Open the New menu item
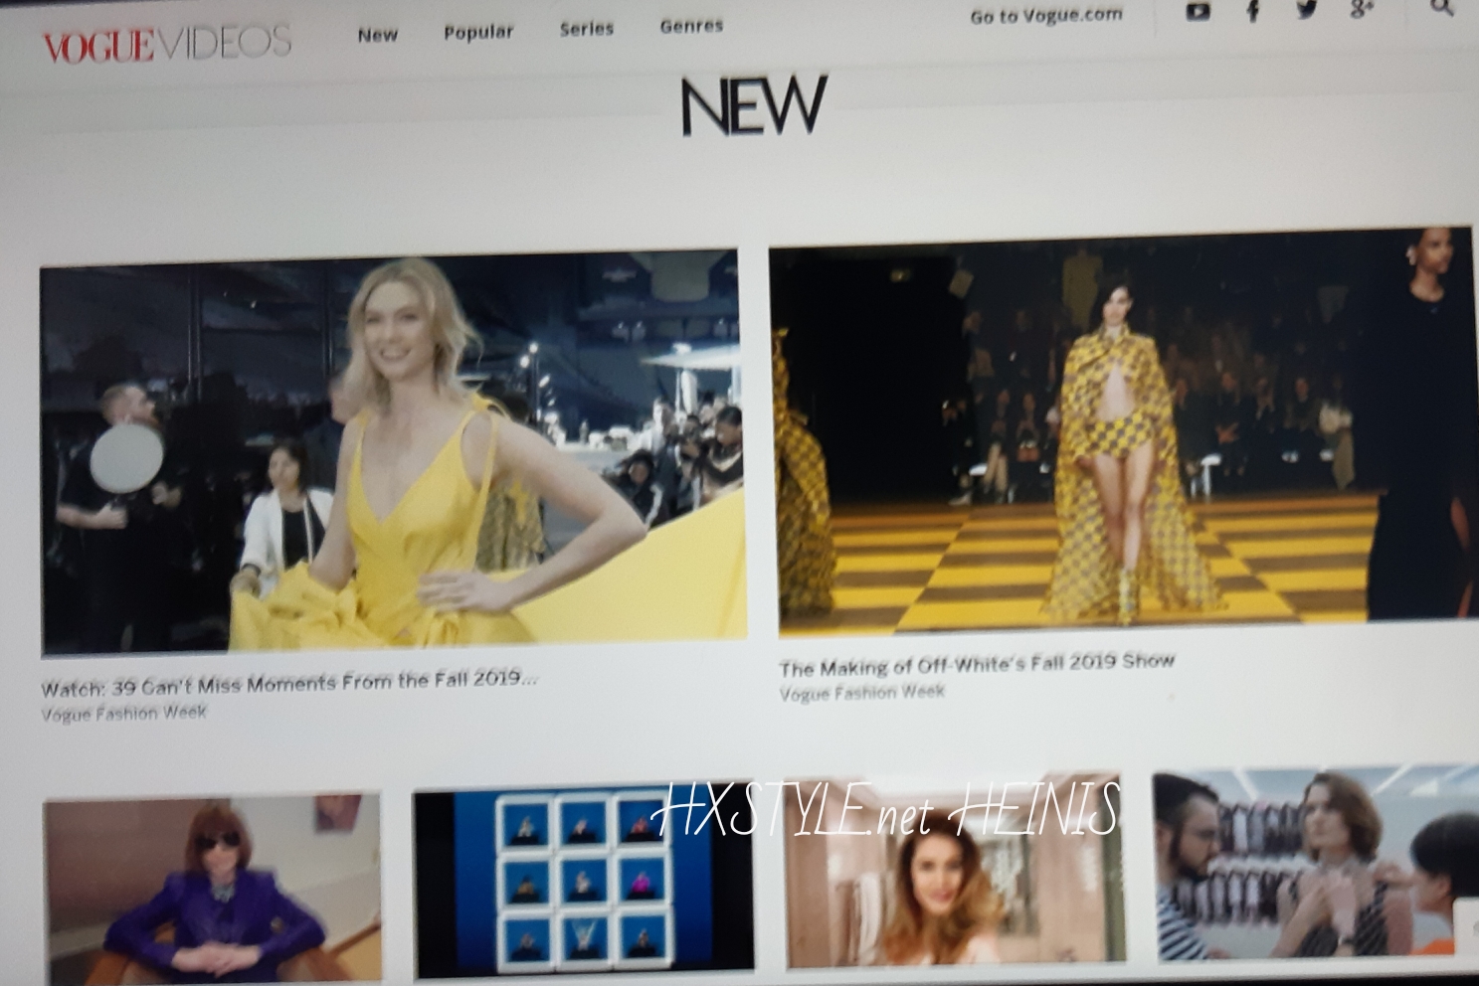This screenshot has width=1479, height=986. 377,35
